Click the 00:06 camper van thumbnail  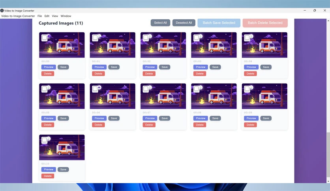point(112,96)
